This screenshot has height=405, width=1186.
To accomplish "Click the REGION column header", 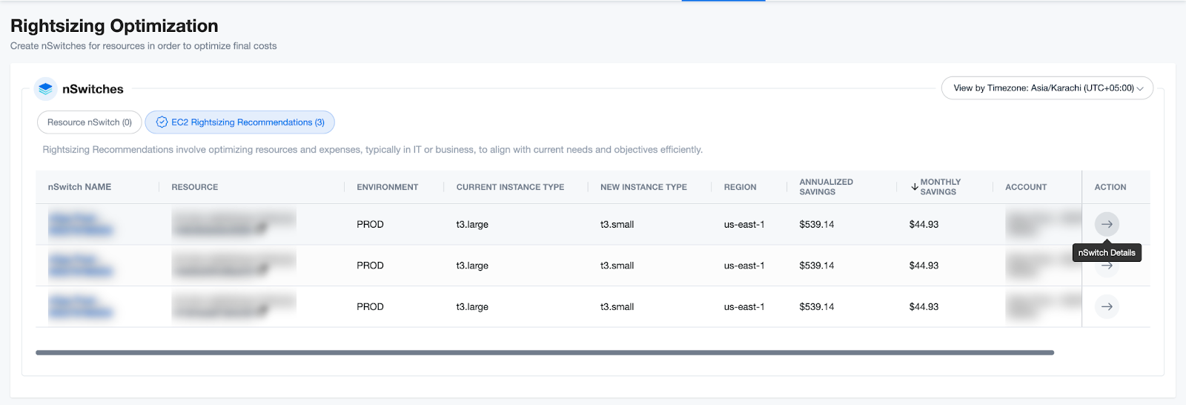I will coord(740,187).
